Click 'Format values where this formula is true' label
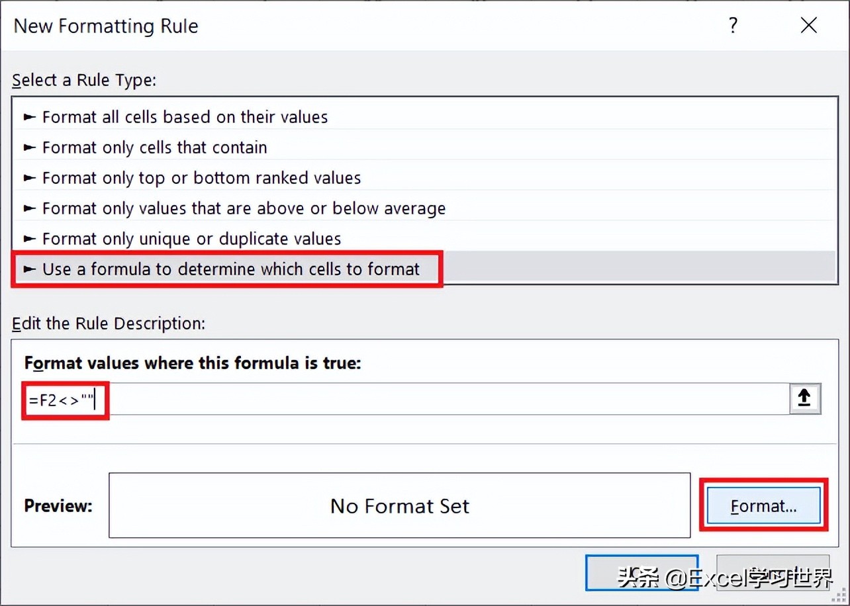The image size is (850, 606). coord(193,363)
